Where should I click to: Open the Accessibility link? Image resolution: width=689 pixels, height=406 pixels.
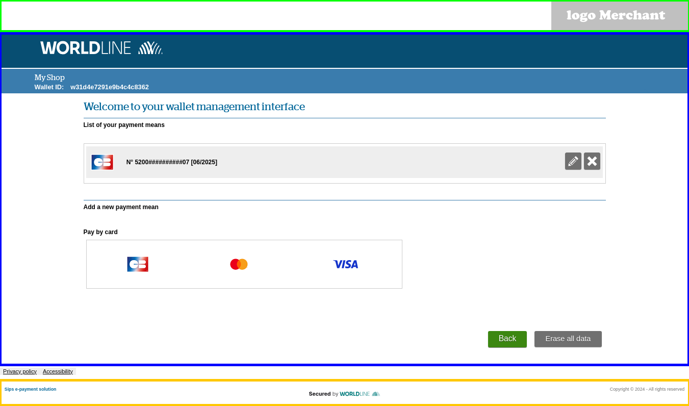click(58, 371)
